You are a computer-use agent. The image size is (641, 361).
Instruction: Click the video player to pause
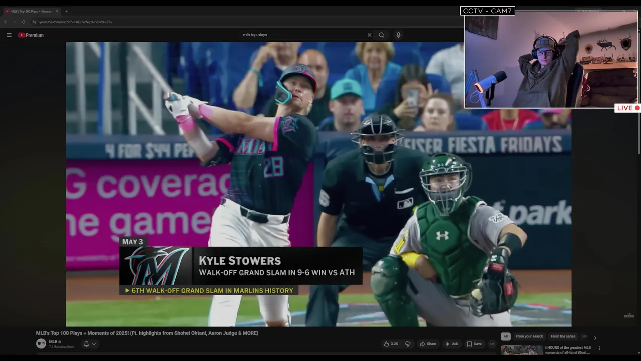pyautogui.click(x=318, y=184)
